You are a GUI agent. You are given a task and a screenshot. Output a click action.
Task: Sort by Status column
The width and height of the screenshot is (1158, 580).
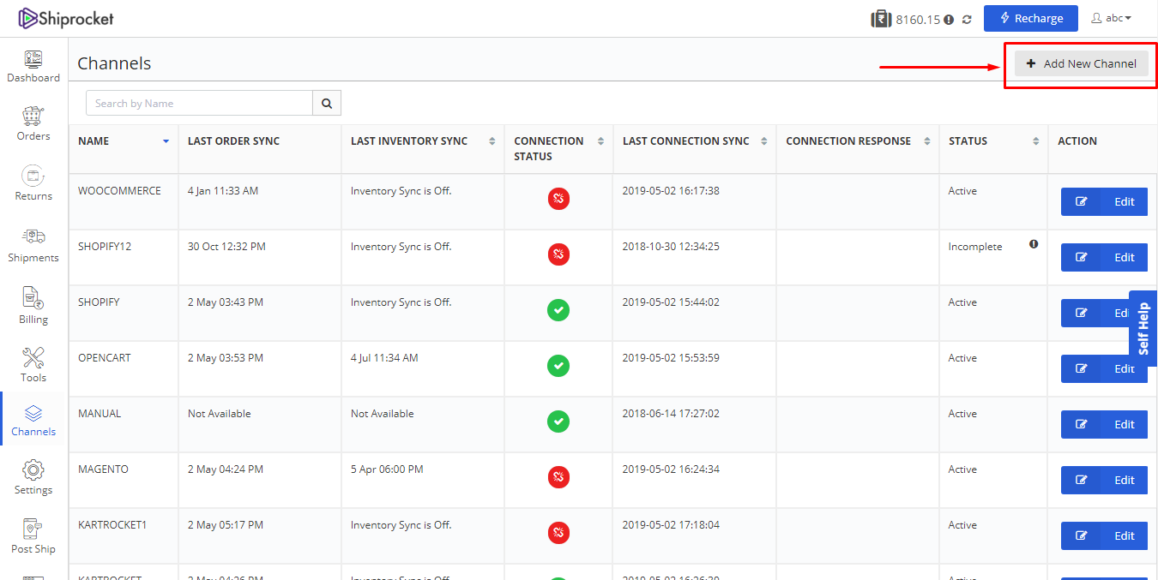[1036, 141]
